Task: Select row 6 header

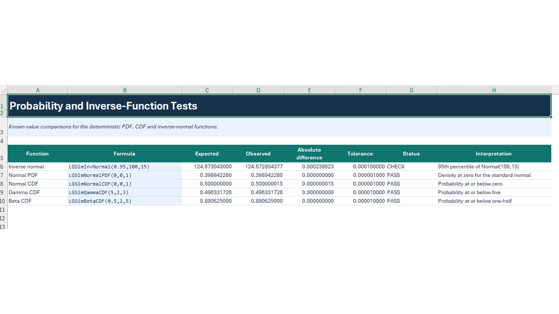Action: [x=3, y=167]
